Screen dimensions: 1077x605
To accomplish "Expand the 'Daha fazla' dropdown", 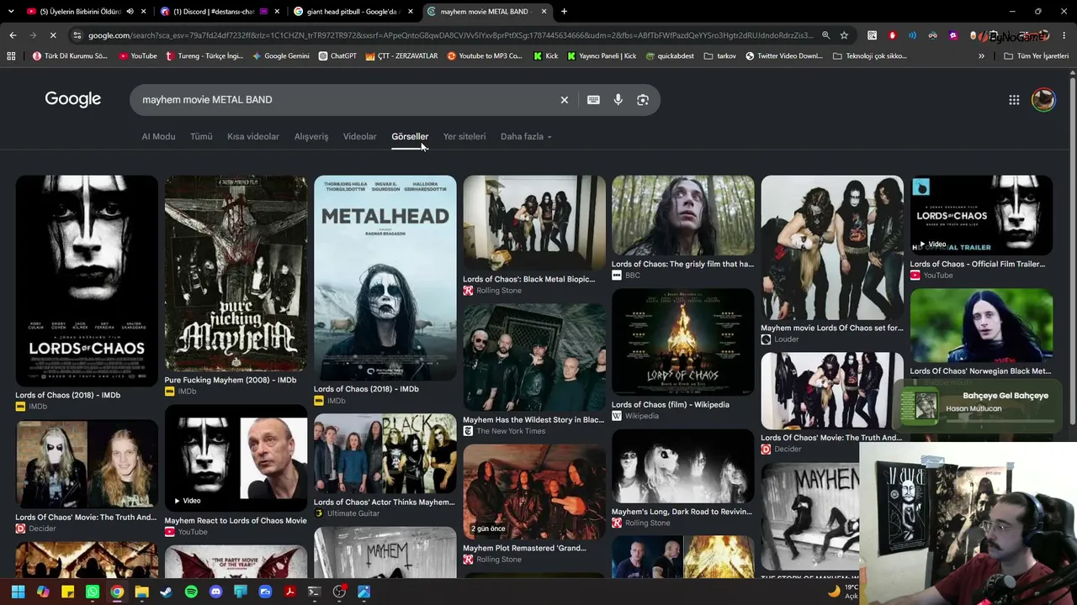I will coord(526,136).
